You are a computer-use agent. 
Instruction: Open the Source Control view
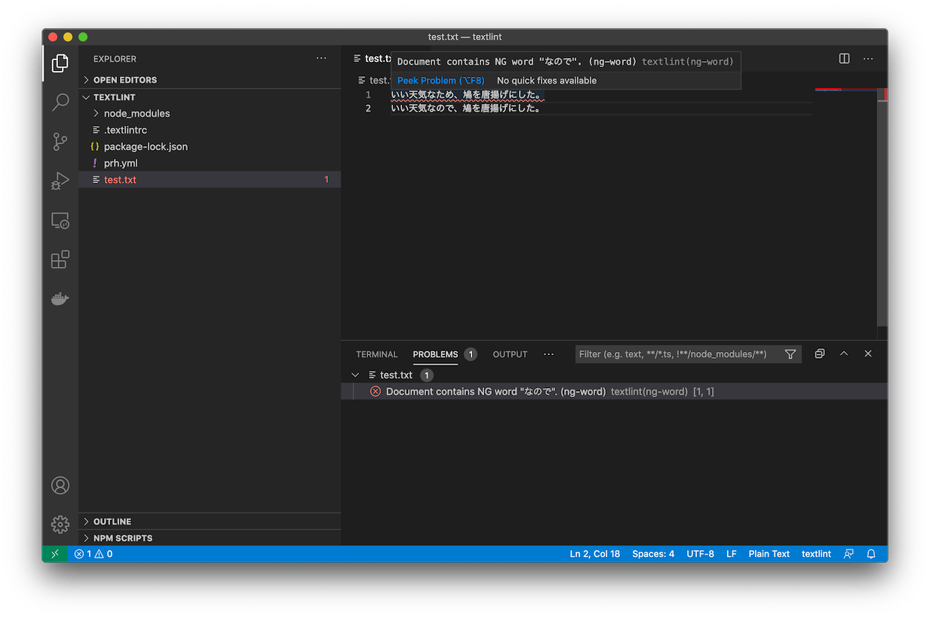60,142
